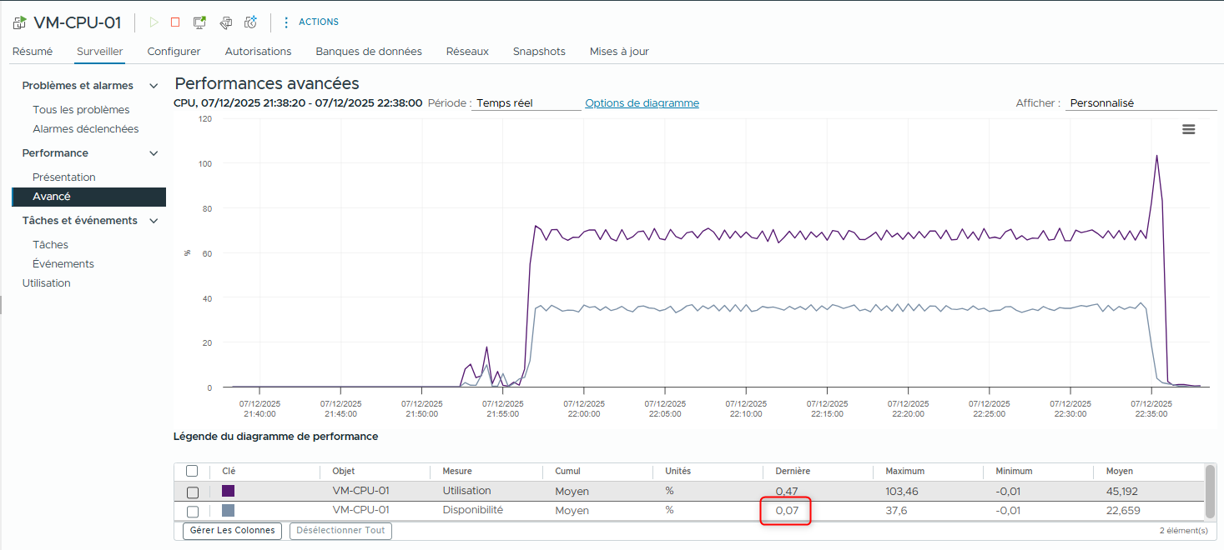Click the green Power On play icon
Viewport: 1224px width, 550px height.
click(154, 22)
